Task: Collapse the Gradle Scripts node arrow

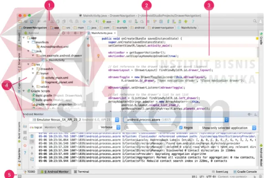Action: (24, 91)
